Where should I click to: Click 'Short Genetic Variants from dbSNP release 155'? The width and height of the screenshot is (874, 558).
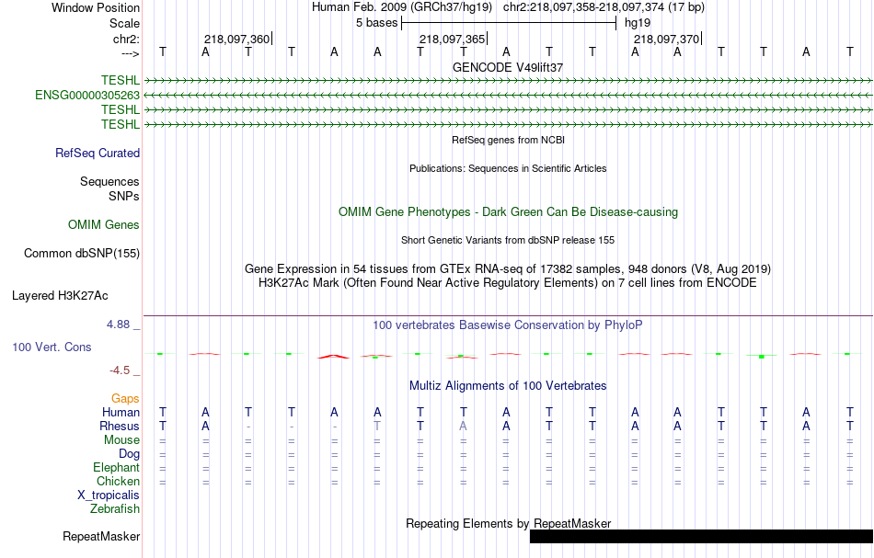(x=508, y=241)
